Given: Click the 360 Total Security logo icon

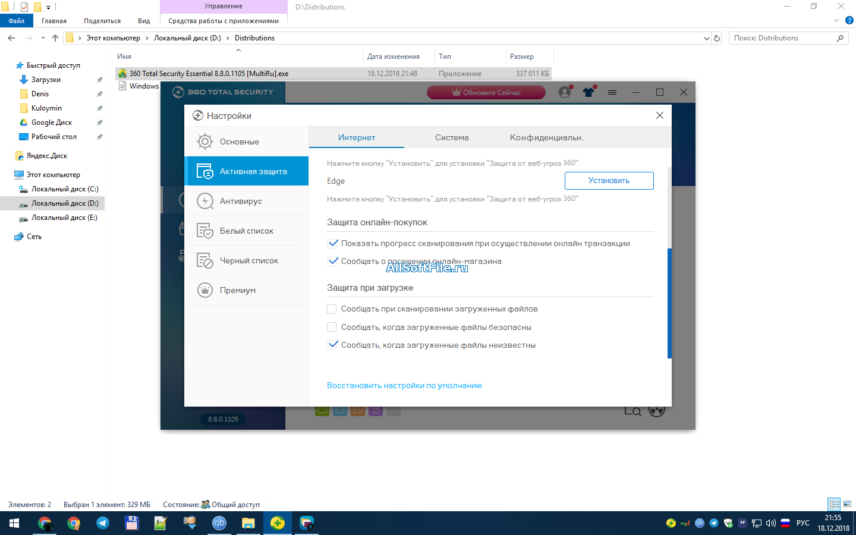Looking at the screenshot, I should pos(178,92).
